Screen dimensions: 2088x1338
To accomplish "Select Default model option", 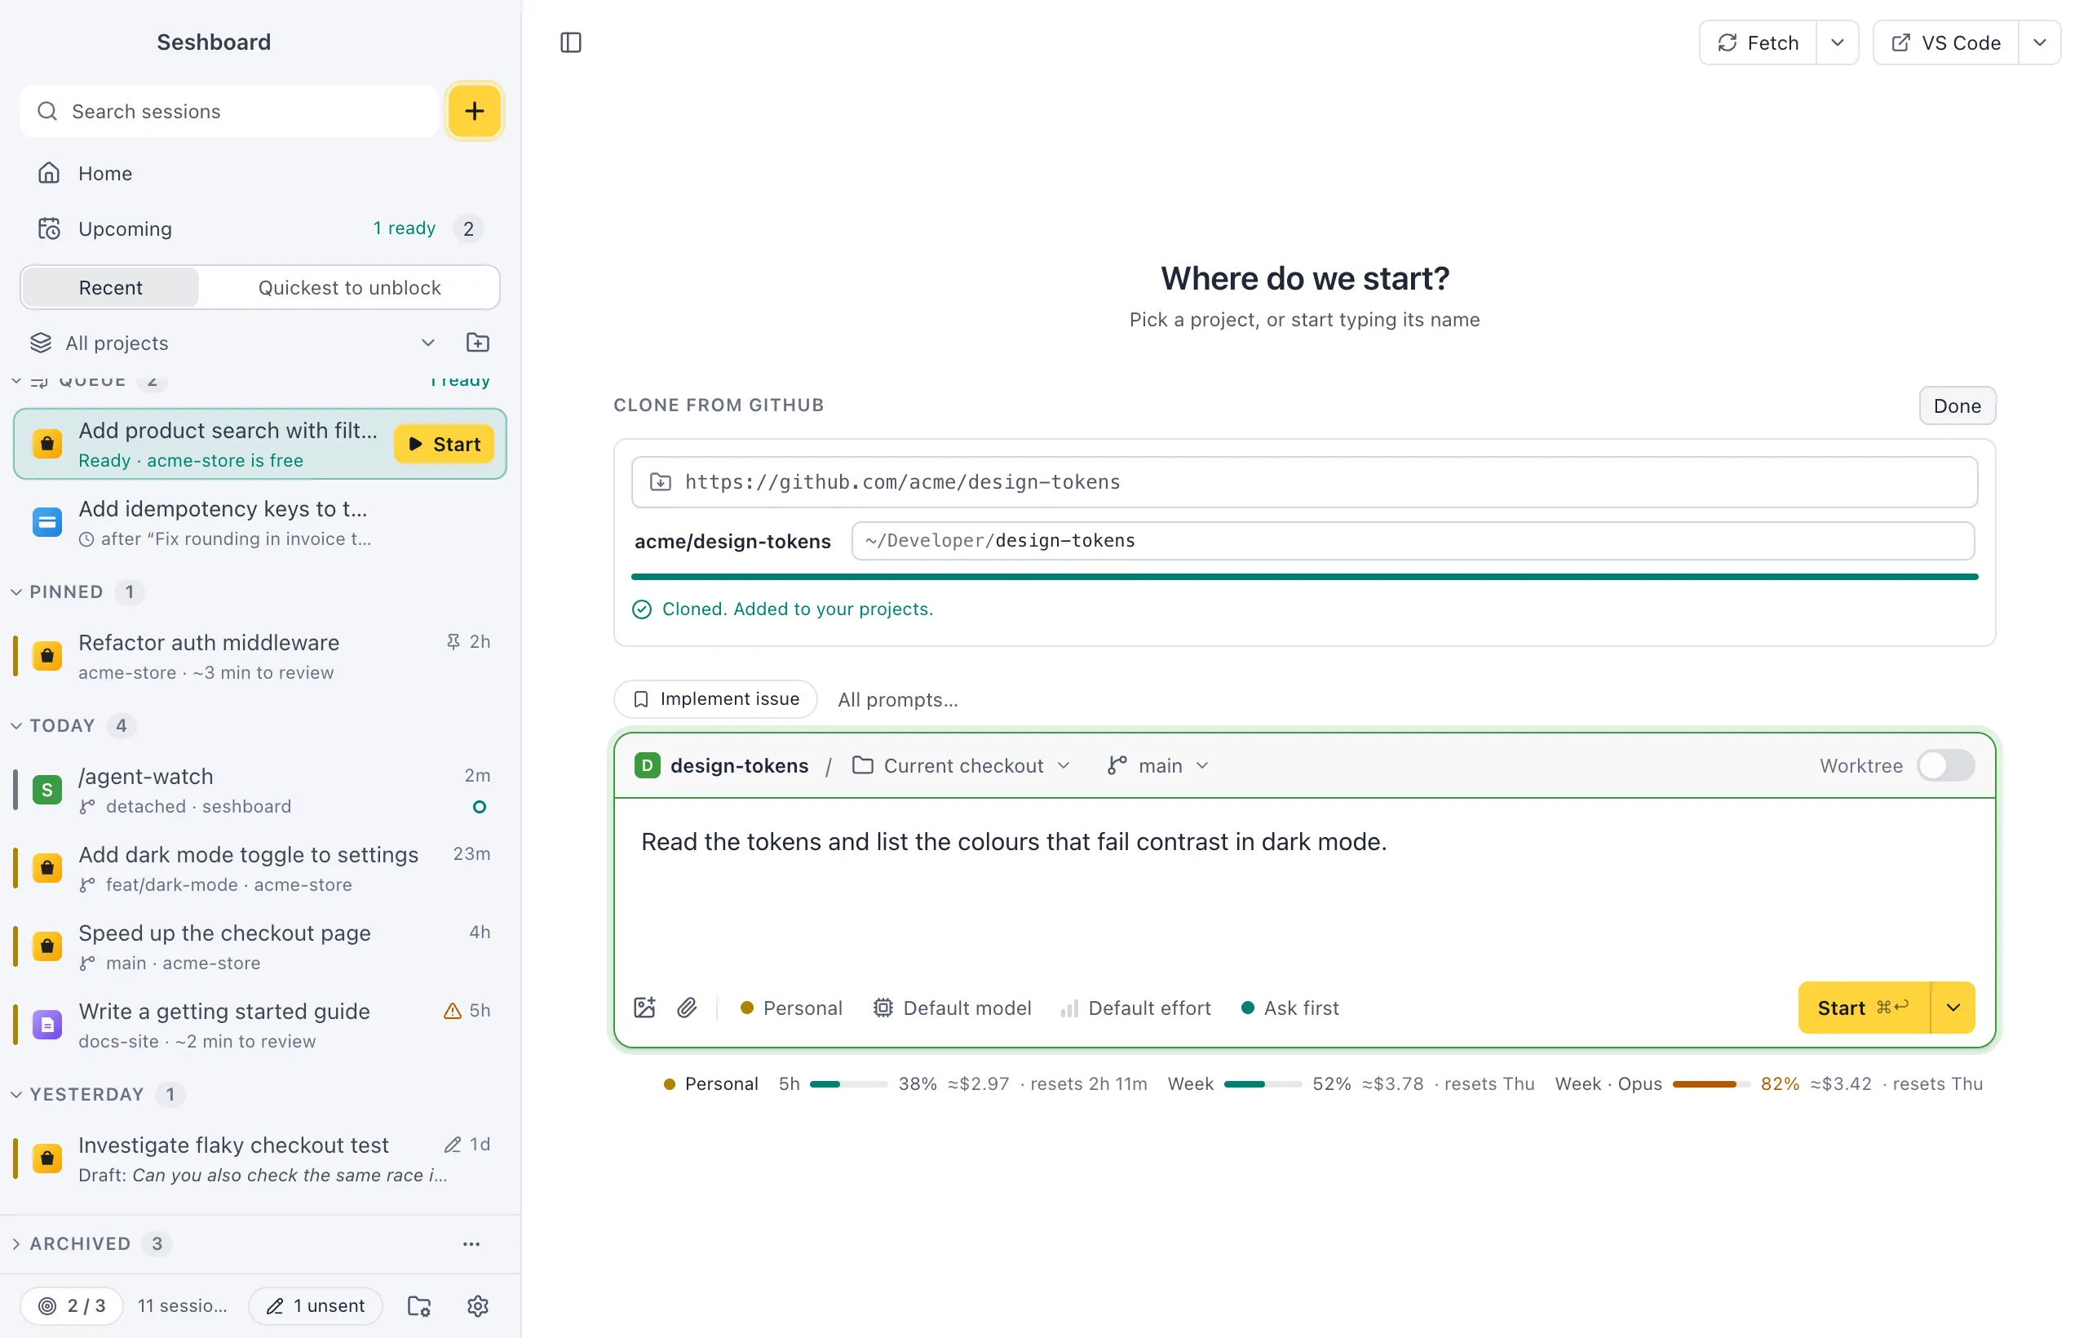I will tap(952, 1008).
